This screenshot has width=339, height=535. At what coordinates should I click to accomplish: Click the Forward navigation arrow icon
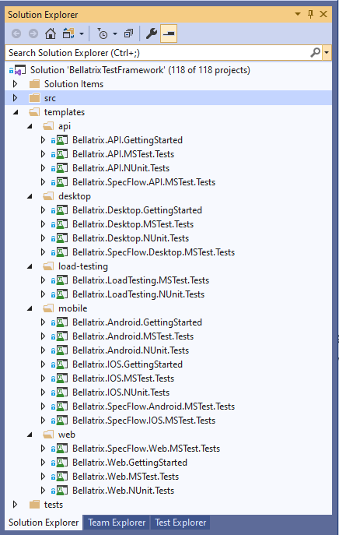[x=33, y=33]
